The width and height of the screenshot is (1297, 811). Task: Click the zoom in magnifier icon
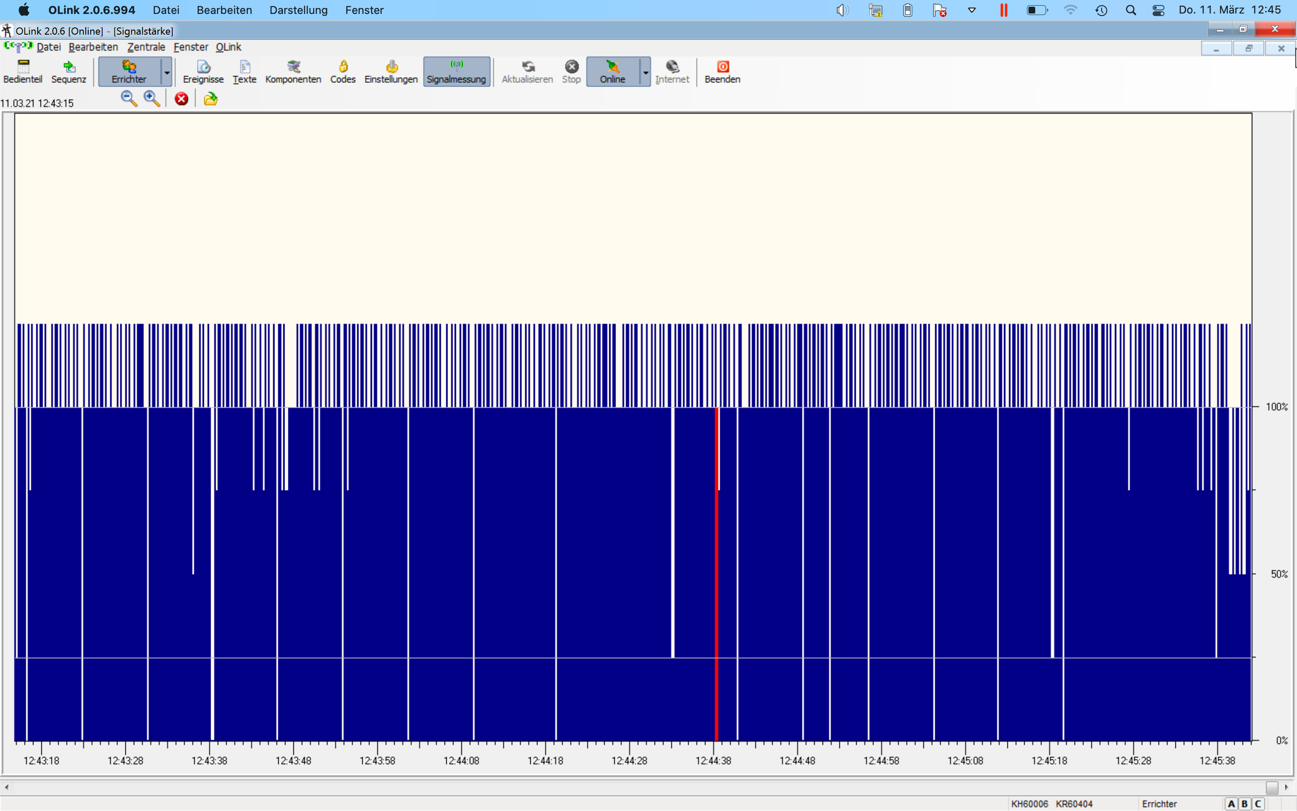tap(152, 99)
